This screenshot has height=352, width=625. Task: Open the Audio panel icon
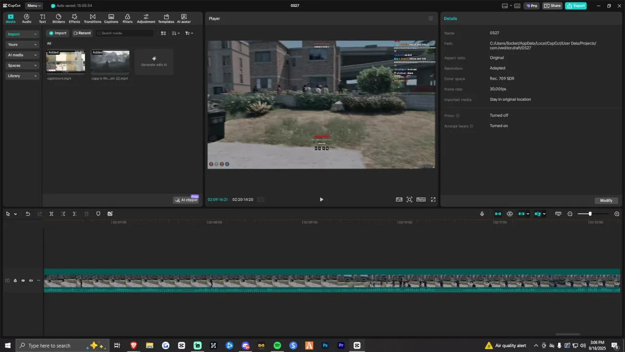click(26, 19)
